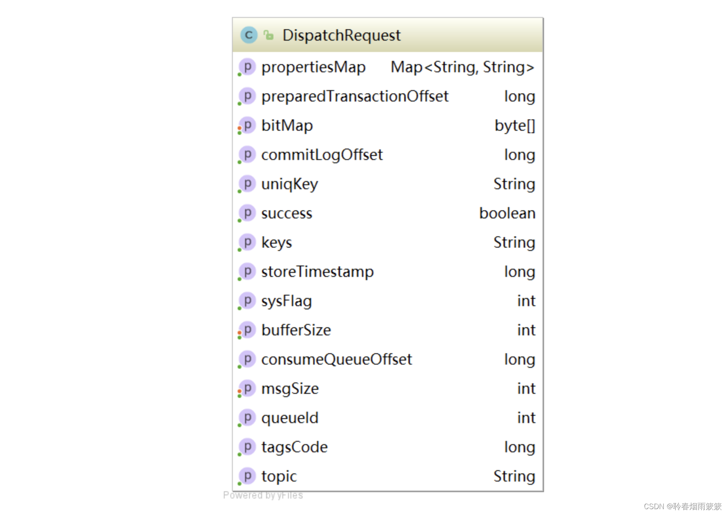Select the storeTimestamp field name
The width and height of the screenshot is (728, 514).
pyautogui.click(x=318, y=272)
